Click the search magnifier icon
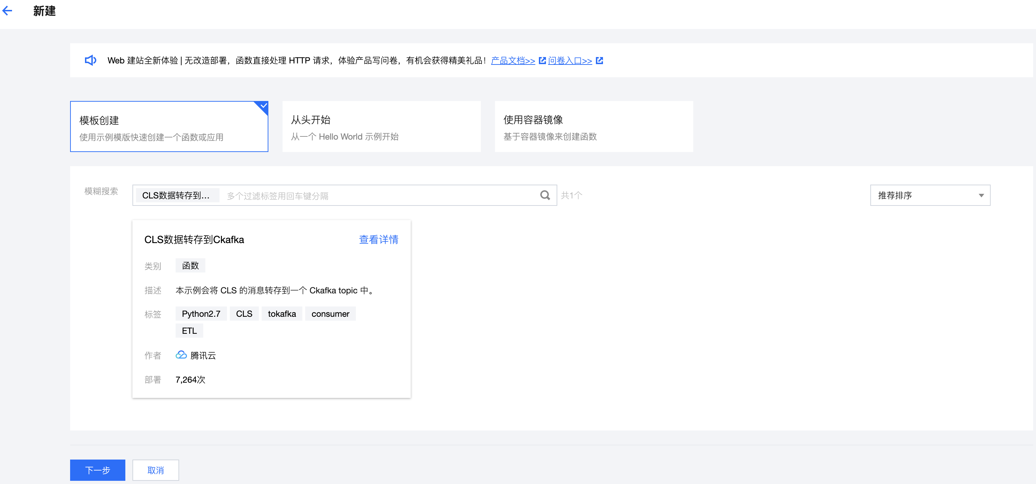 [x=545, y=195]
